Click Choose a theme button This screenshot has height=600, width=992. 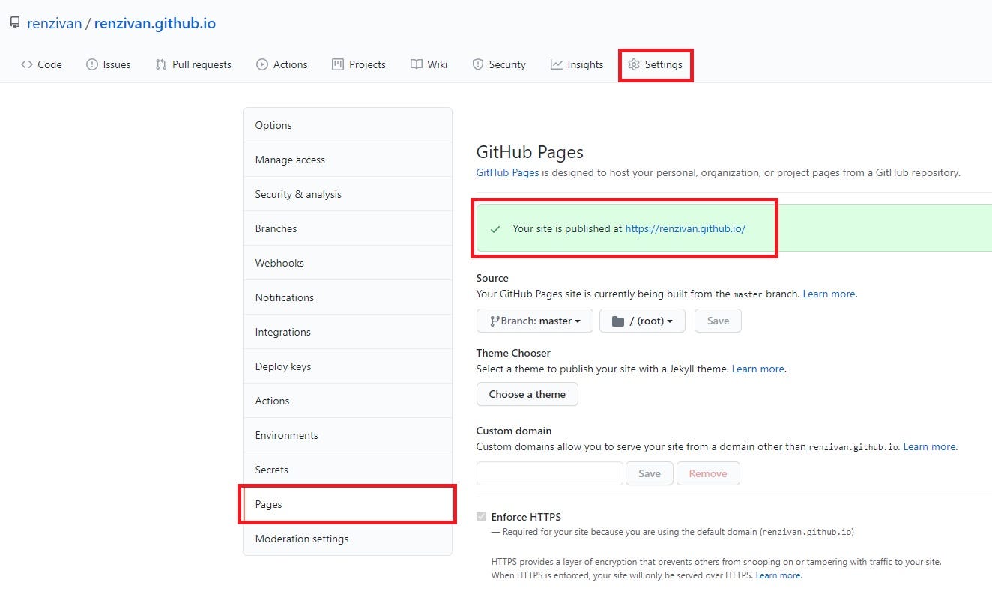click(x=527, y=394)
